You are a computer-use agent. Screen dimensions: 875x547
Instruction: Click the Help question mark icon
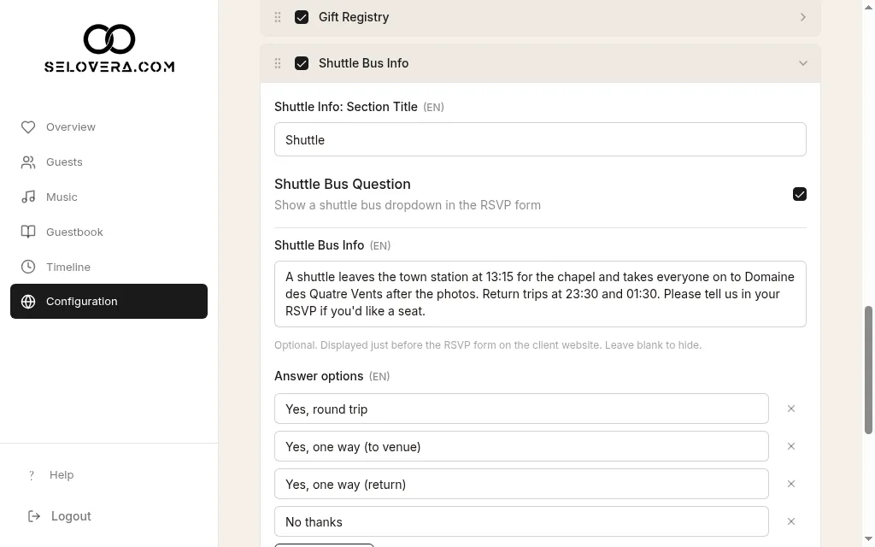(x=32, y=475)
